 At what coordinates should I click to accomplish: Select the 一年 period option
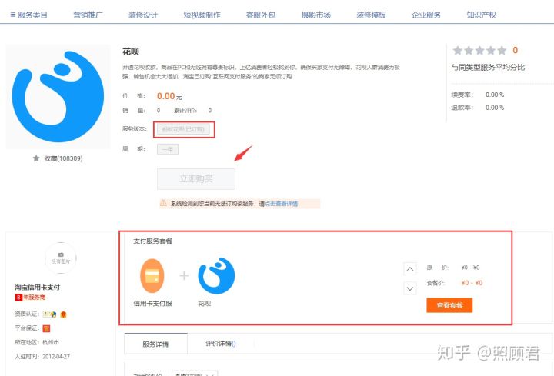168,149
